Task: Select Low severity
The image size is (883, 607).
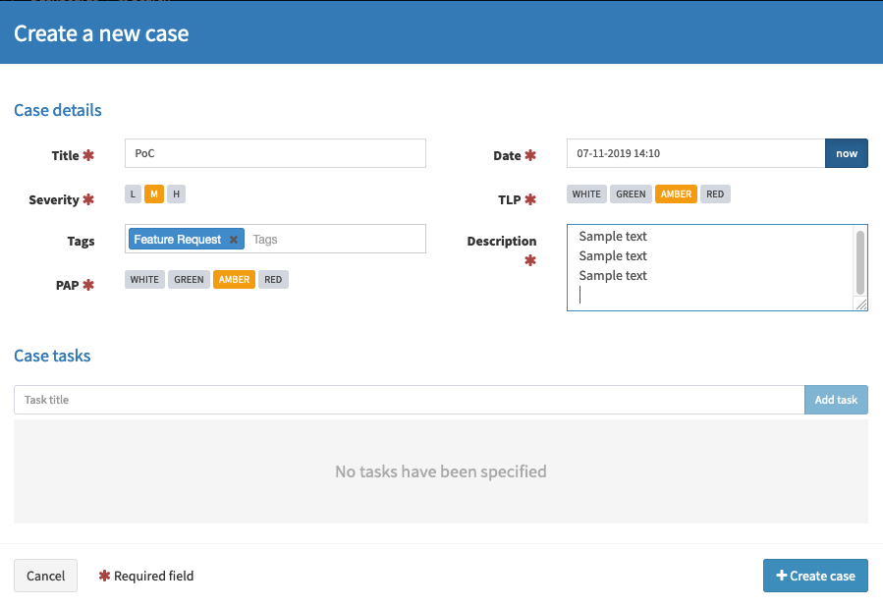Action: 132,193
